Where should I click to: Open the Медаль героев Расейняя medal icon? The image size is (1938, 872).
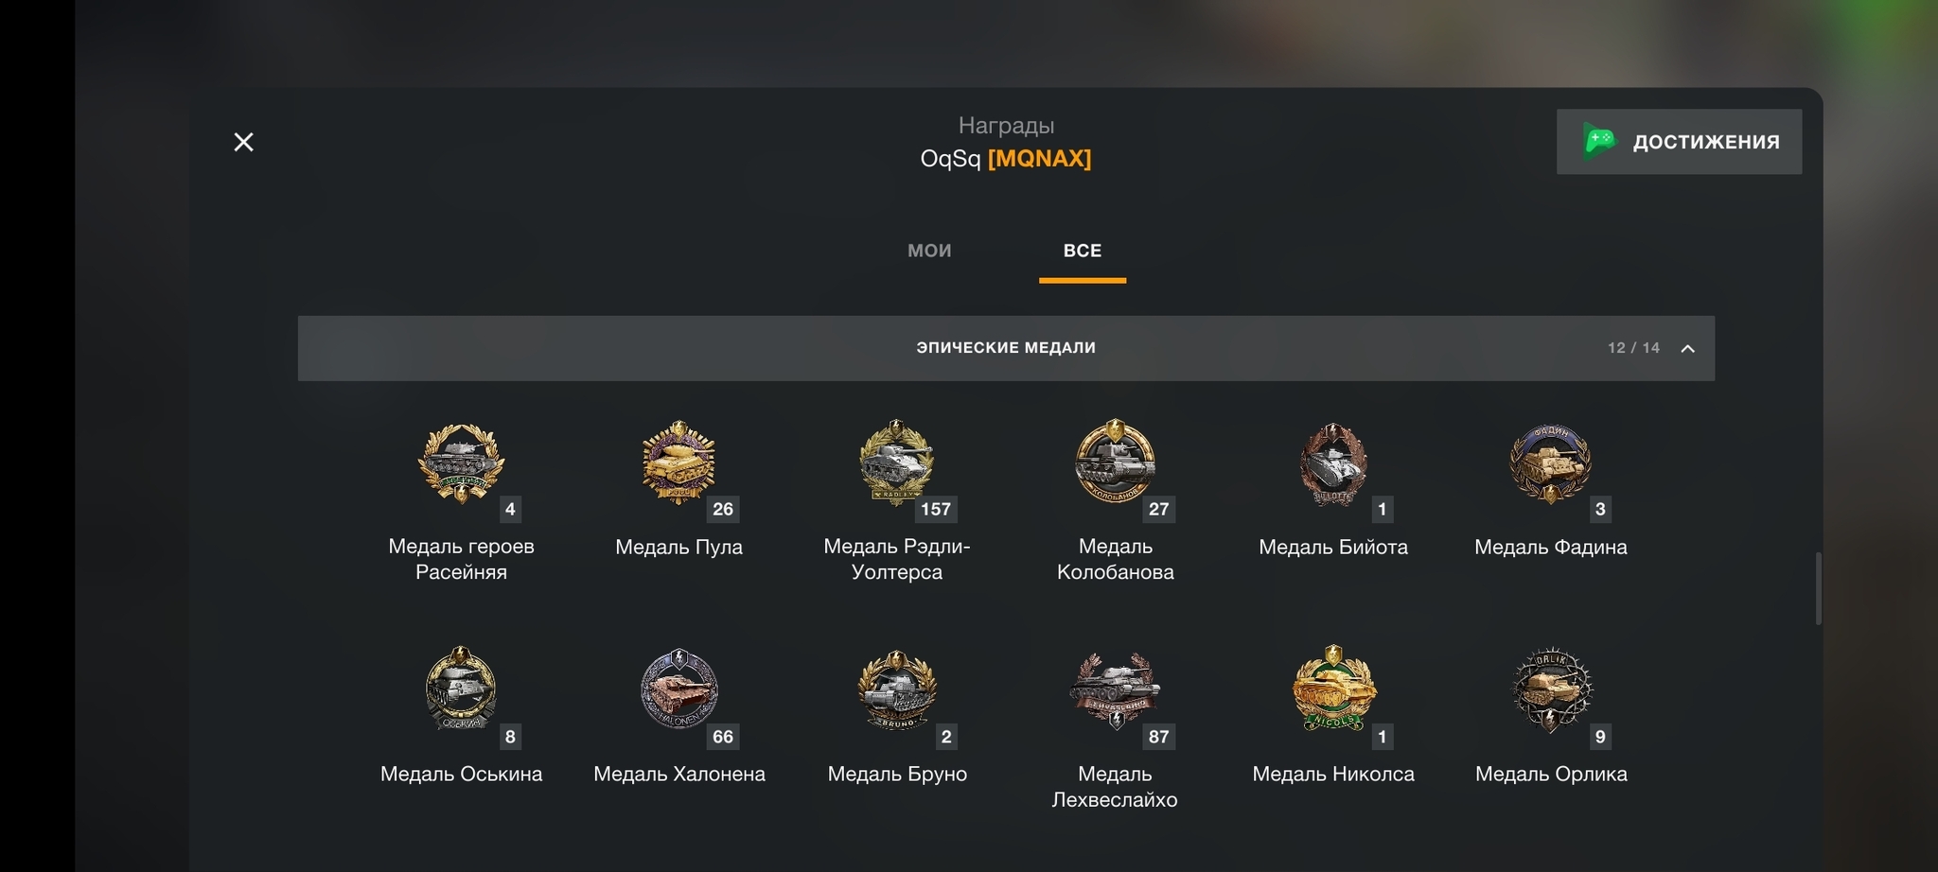point(461,463)
